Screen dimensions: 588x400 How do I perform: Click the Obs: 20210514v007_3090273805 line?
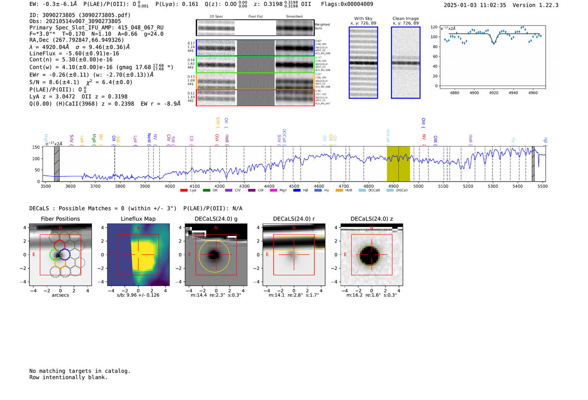click(75, 21)
